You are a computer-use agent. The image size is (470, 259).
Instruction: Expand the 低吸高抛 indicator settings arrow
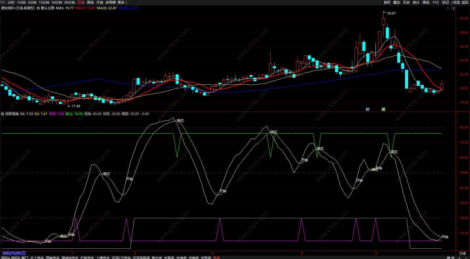pyautogui.click(x=3, y=114)
